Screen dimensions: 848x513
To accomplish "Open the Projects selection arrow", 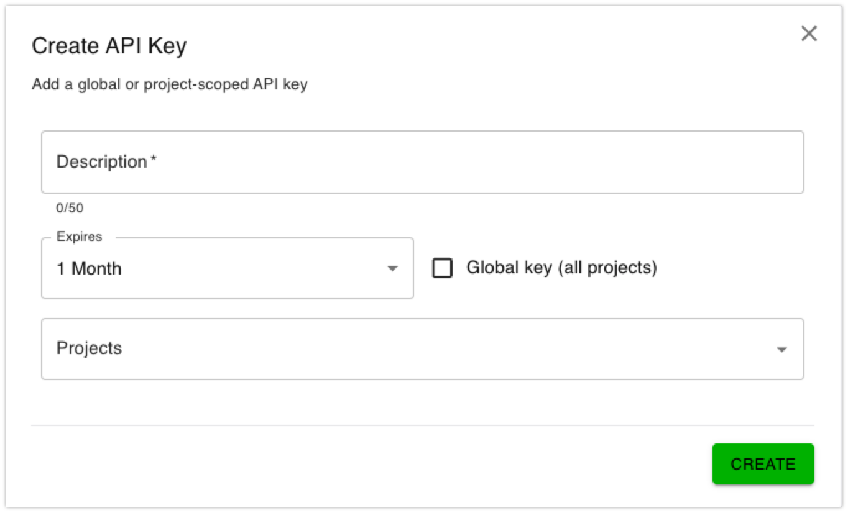I will [x=781, y=349].
